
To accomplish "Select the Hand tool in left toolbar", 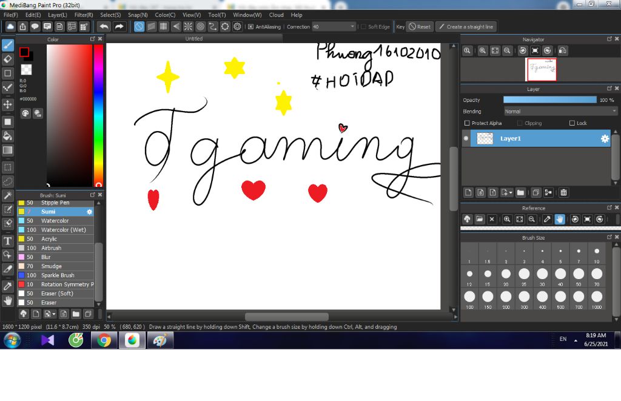I will [8, 300].
